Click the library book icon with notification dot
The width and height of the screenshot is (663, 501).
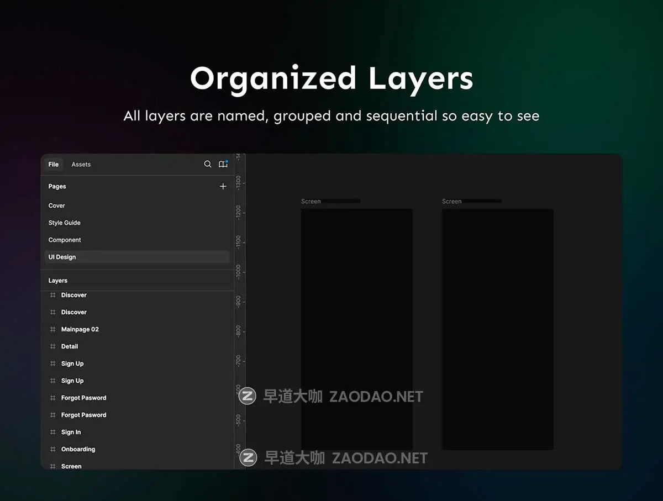(223, 164)
